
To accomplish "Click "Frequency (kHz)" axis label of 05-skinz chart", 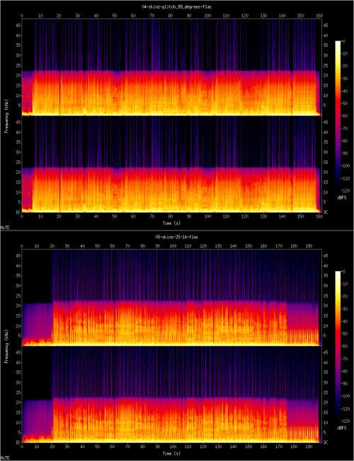I will (x=6, y=346).
